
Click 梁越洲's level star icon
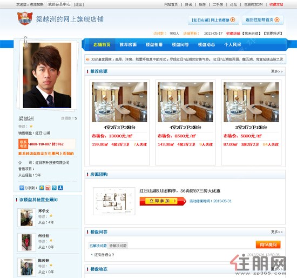(31, 126)
